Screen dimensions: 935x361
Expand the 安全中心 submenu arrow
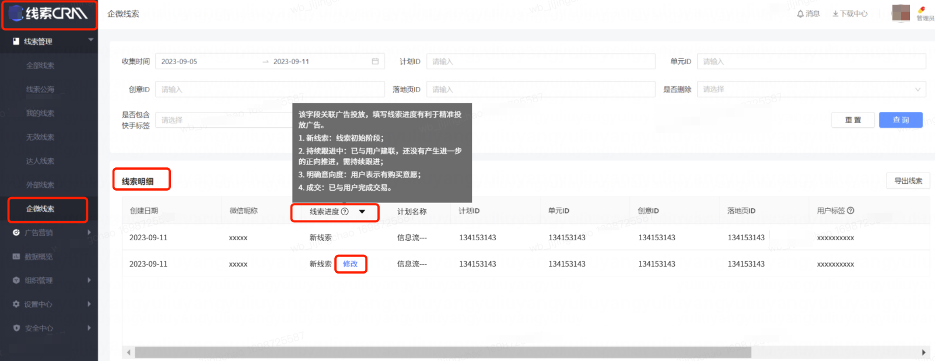click(x=89, y=328)
